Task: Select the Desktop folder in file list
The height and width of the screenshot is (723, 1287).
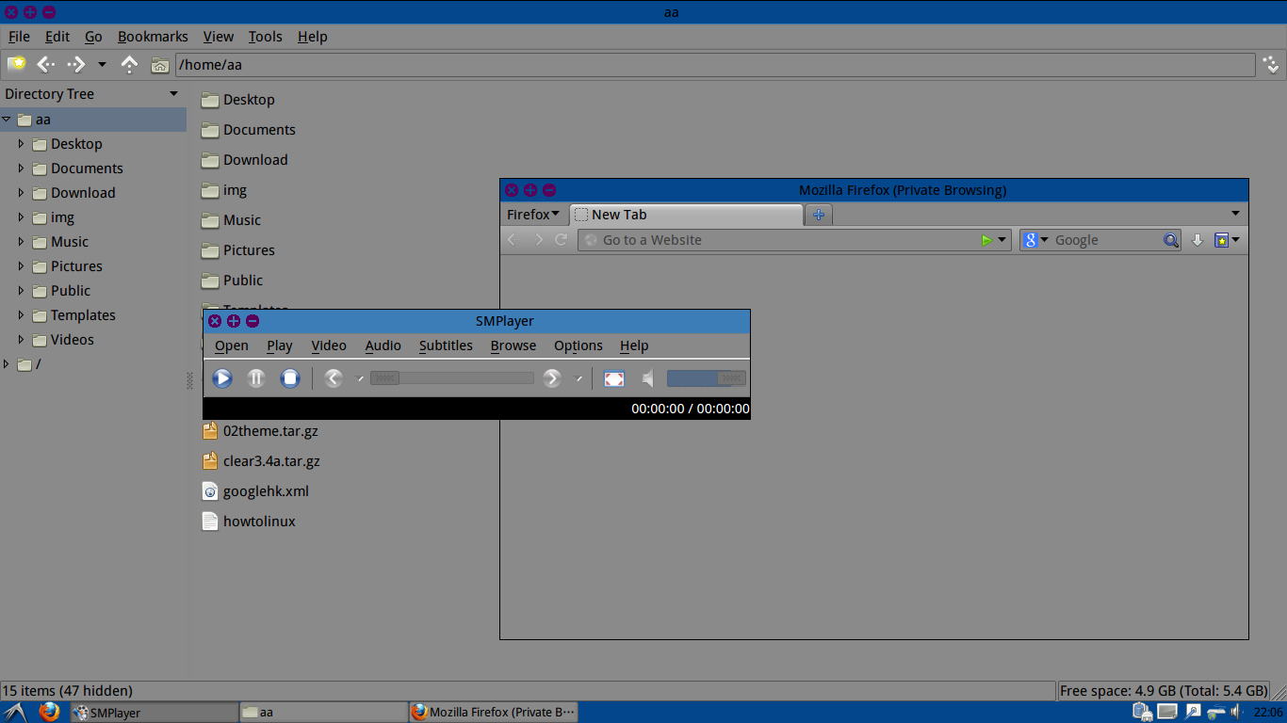Action: pos(238,100)
